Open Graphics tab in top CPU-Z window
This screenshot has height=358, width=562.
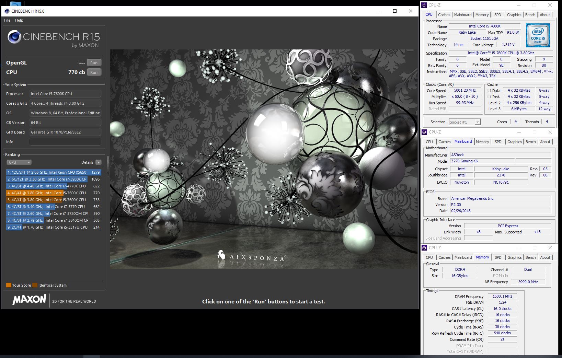[514, 15]
